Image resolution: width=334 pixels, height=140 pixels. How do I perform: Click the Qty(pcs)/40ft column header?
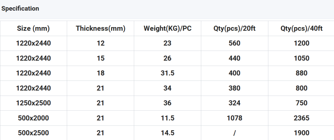[301, 28]
